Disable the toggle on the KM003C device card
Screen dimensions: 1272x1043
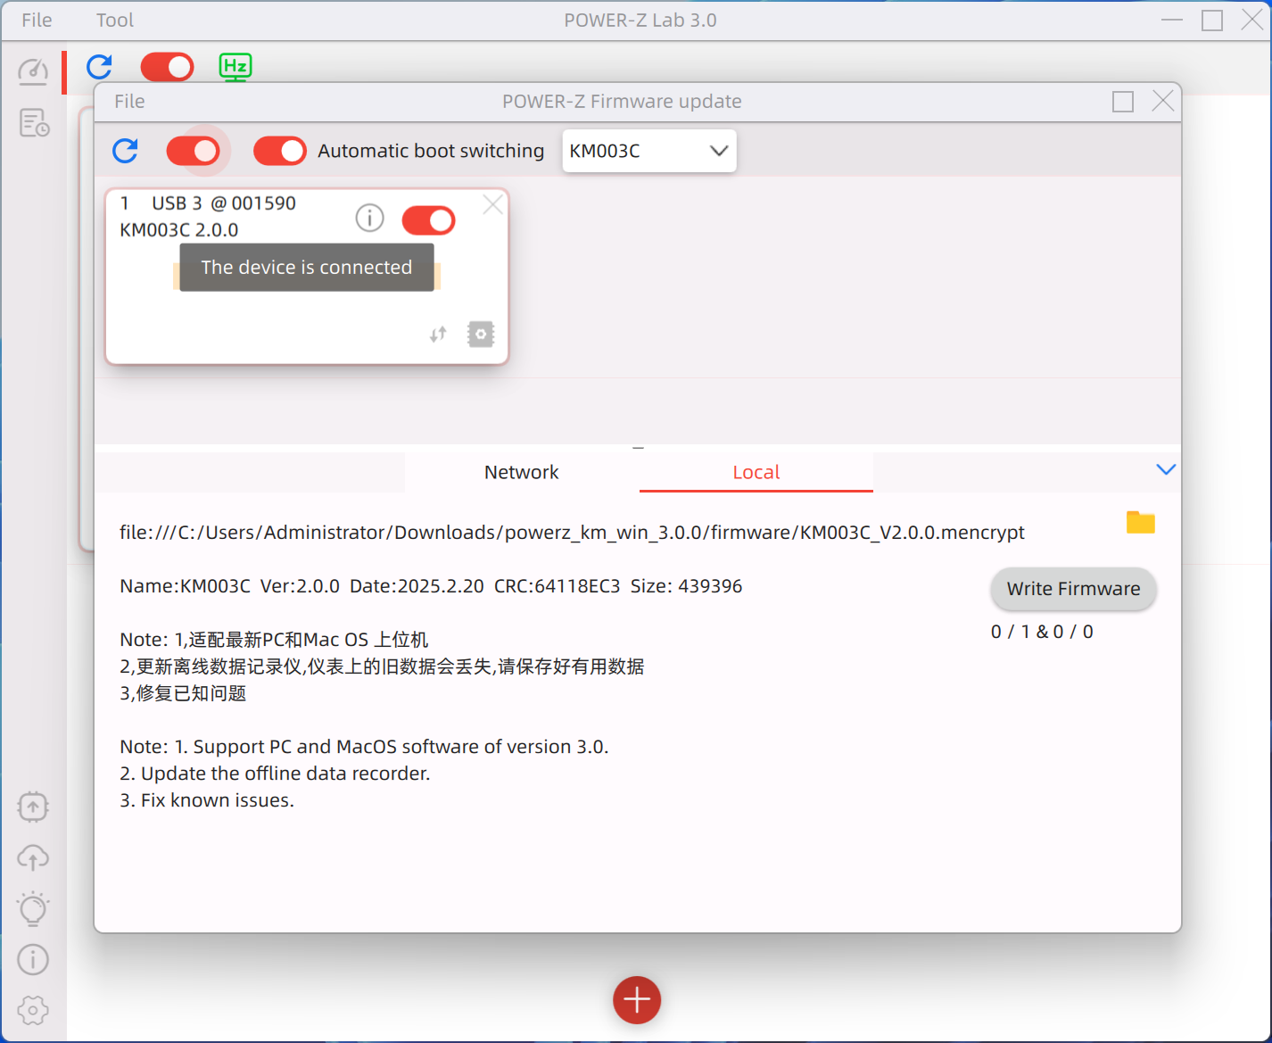coord(428,219)
